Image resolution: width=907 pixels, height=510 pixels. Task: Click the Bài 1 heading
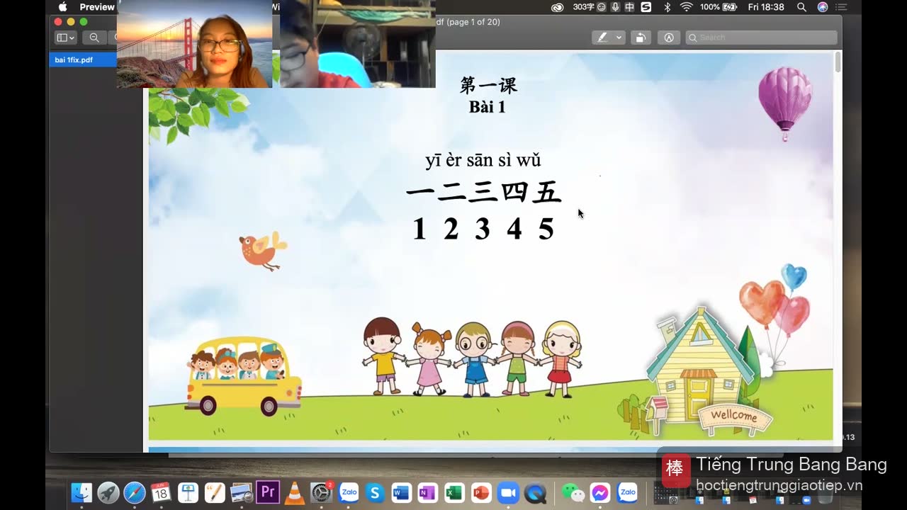tap(488, 107)
